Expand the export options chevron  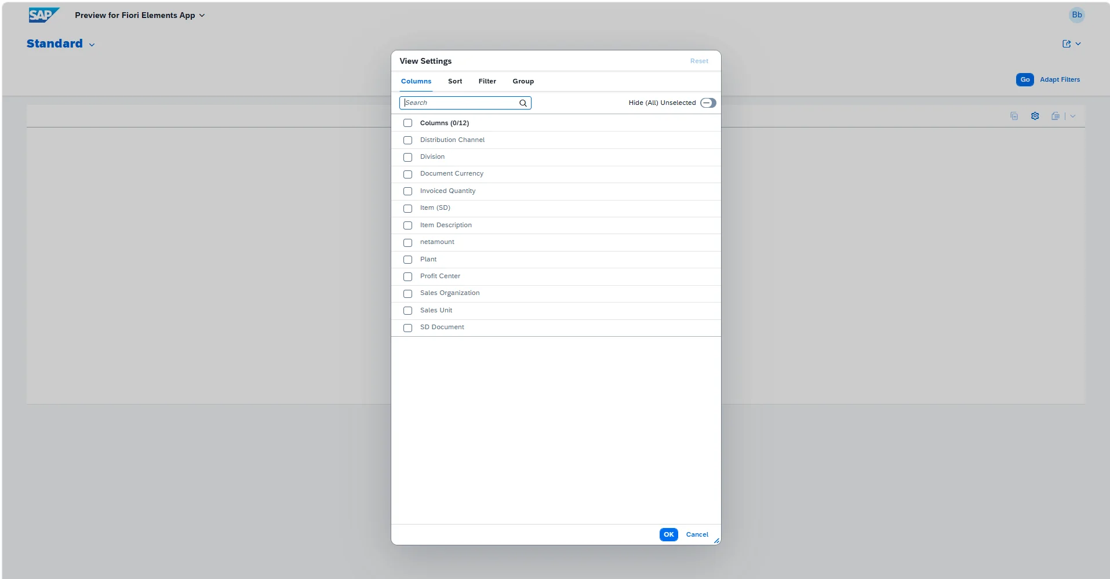click(x=1073, y=116)
